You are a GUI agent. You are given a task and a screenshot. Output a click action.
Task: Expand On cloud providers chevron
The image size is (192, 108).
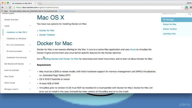(30, 51)
